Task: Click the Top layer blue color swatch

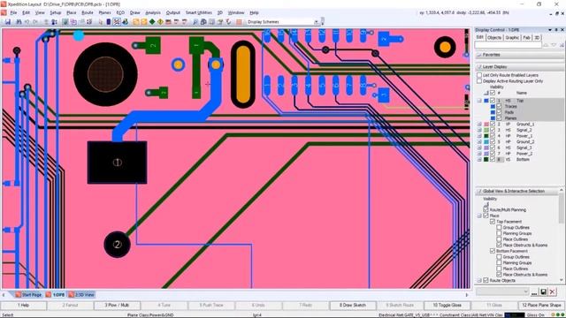Action: pyautogui.click(x=486, y=101)
